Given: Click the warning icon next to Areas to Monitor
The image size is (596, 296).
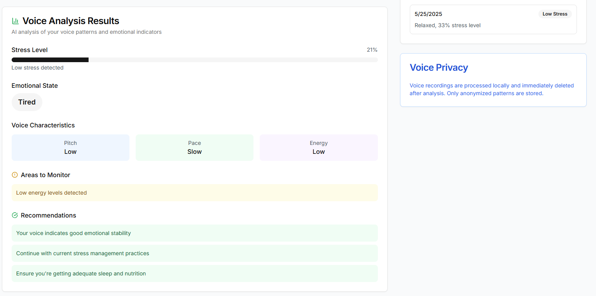Looking at the screenshot, I should pyautogui.click(x=15, y=175).
